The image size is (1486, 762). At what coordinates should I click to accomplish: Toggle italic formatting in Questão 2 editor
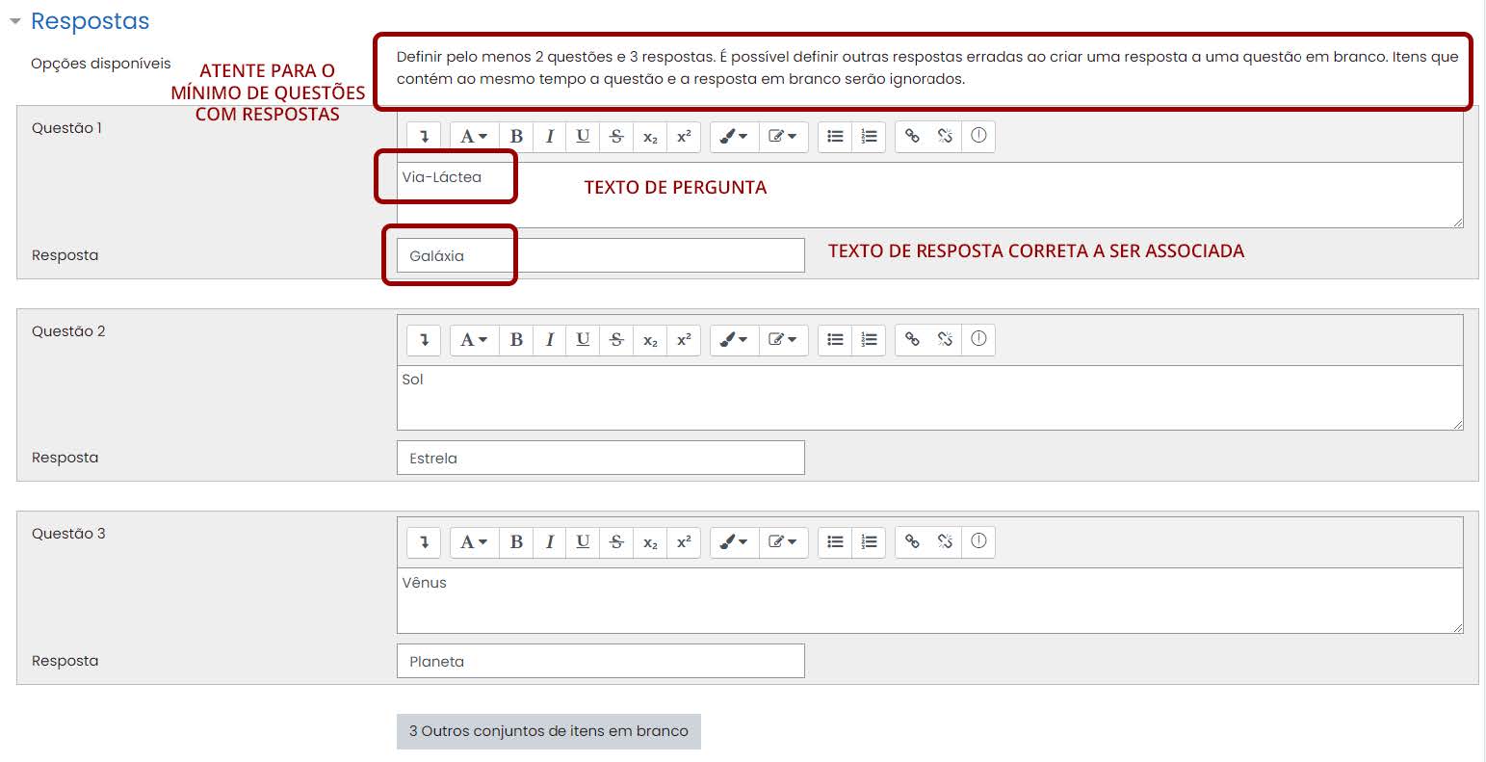549,339
